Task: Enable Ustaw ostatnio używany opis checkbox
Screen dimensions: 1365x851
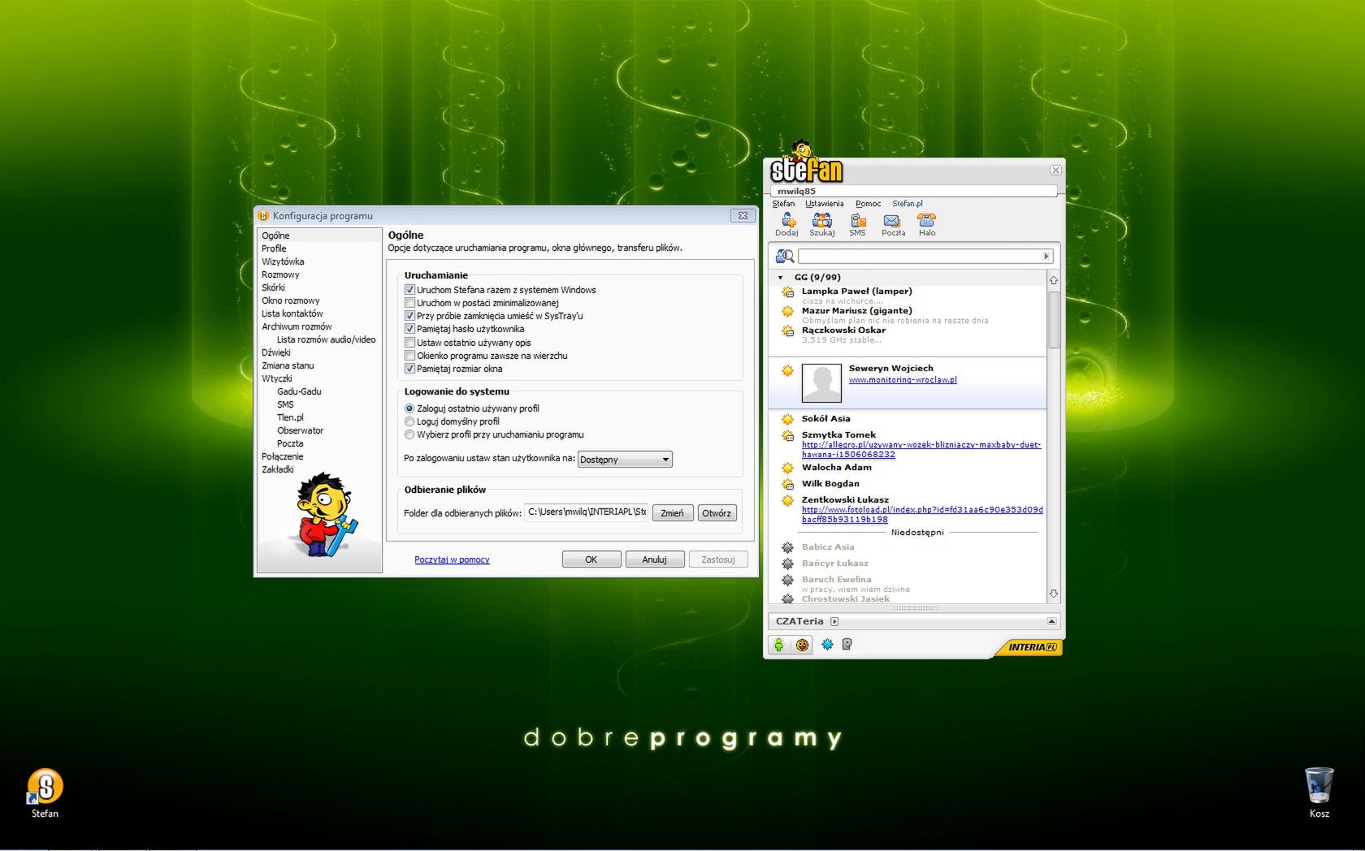Action: pos(409,343)
